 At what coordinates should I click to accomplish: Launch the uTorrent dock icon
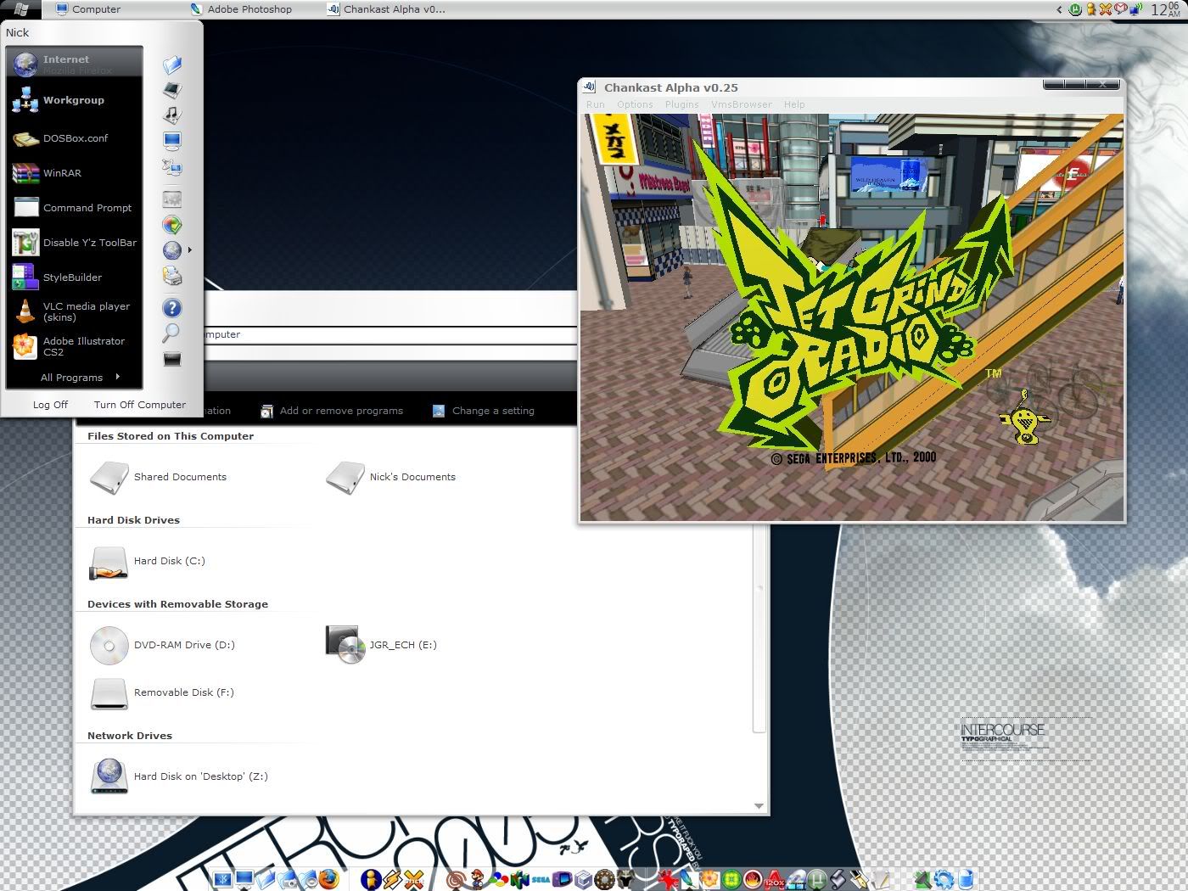[x=817, y=880]
